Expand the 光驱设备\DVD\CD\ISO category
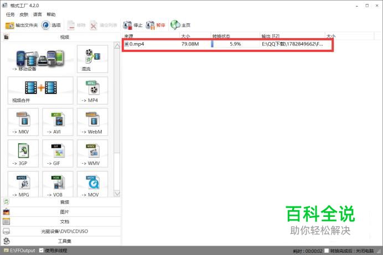The height and width of the screenshot is (255, 383). pos(61,231)
